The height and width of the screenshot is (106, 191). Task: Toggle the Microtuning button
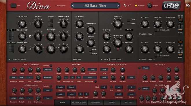pyautogui.click(x=95, y=82)
